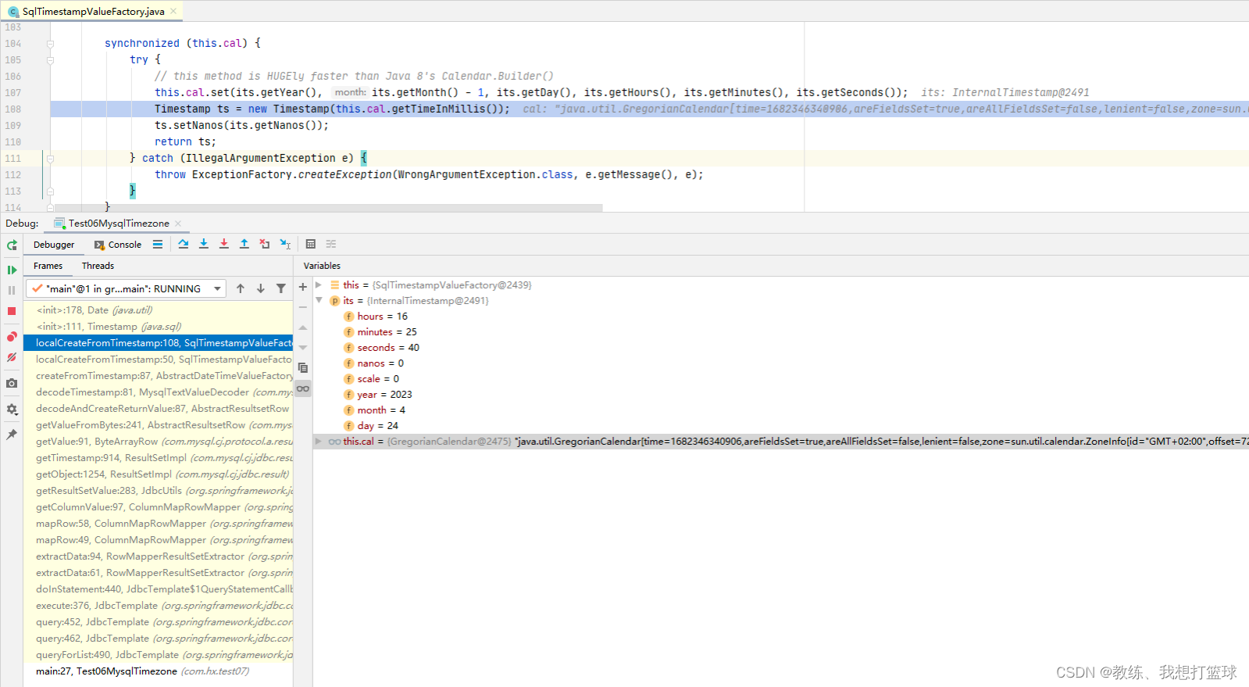1249x687 pixels.
Task: Step out of current method
Action: [244, 244]
